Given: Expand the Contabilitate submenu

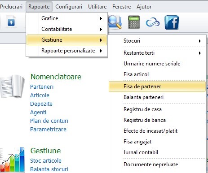Looking at the screenshot, I should click(67, 29).
